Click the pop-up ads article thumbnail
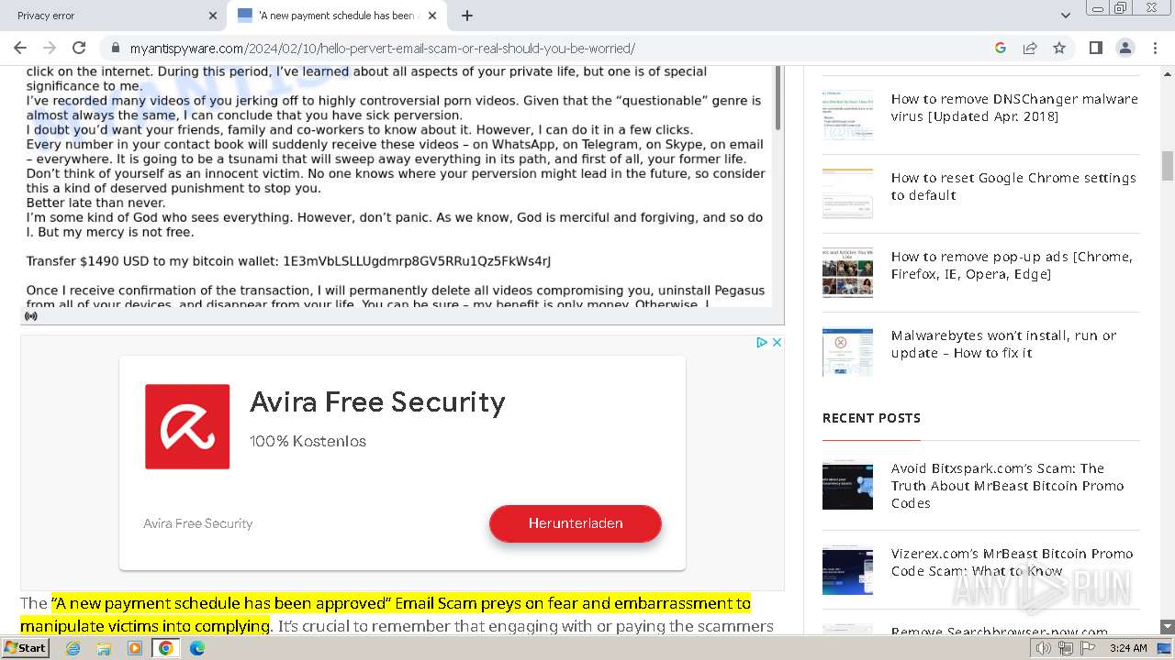This screenshot has height=660, width=1175. pos(847,273)
